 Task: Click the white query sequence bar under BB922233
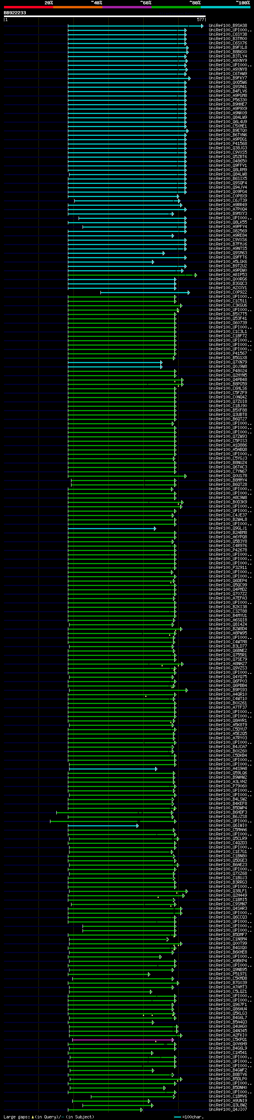105,17
